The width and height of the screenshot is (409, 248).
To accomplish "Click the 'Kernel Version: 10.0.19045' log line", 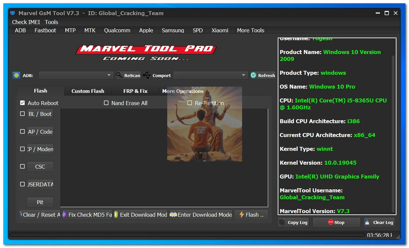I will click(318, 163).
